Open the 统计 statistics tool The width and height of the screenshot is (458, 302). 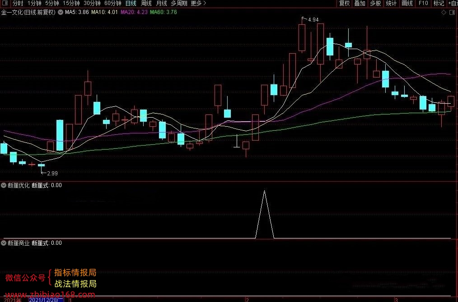[x=391, y=3]
